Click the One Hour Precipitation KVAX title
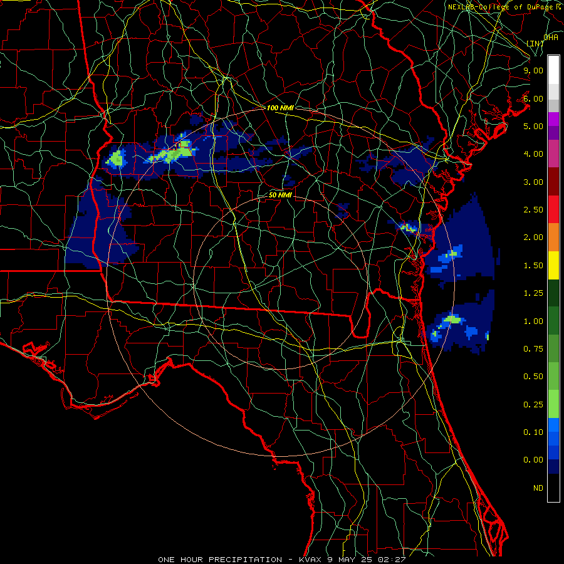The height and width of the screenshot is (564, 564). 282,560
